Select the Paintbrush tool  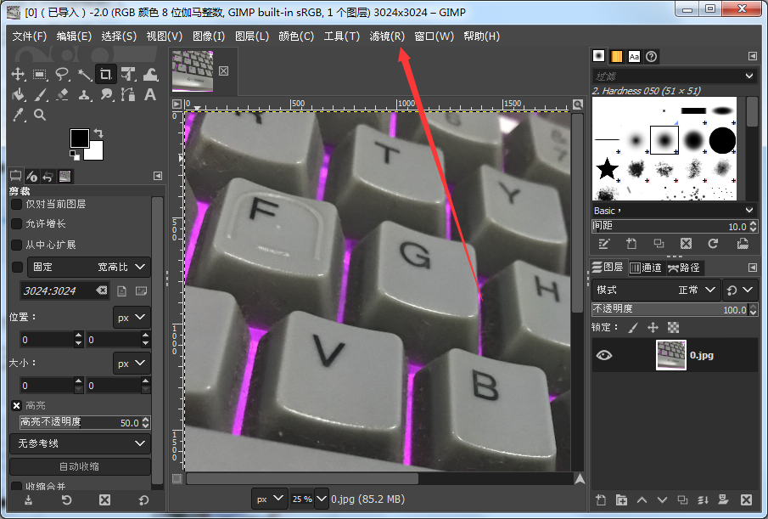point(40,94)
